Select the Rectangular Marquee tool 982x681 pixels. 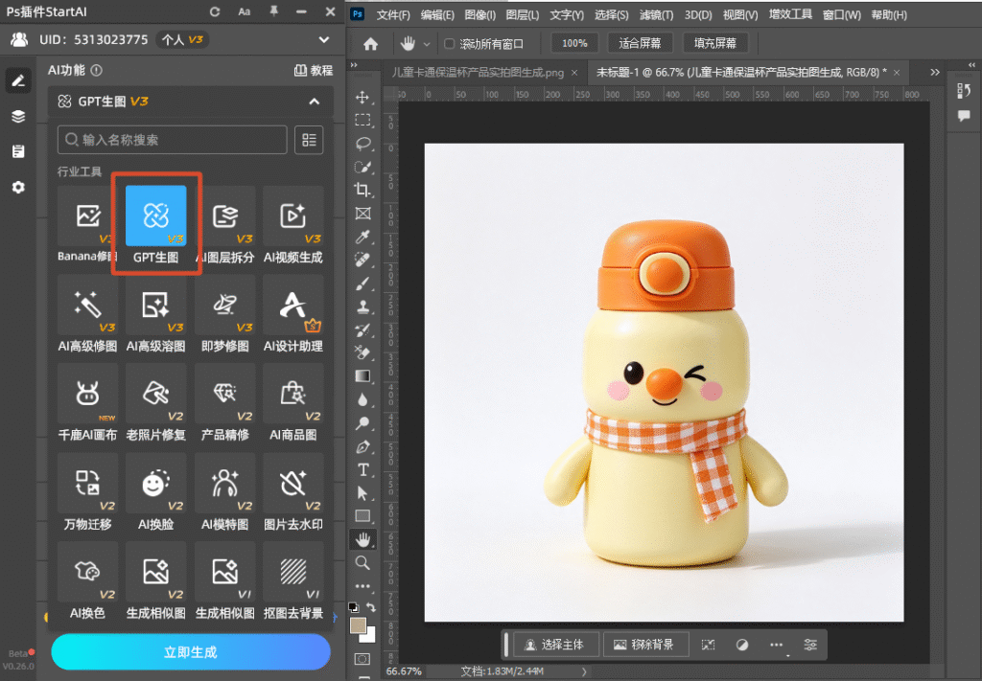[362, 120]
